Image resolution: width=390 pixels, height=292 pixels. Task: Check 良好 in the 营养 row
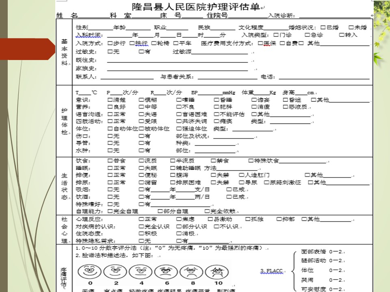(110, 107)
